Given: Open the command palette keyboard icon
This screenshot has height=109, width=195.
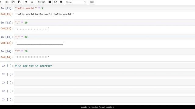Looking at the screenshot, I should click(x=92, y=2).
